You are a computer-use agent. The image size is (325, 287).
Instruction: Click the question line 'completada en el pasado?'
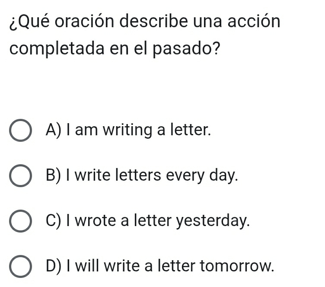point(113,48)
